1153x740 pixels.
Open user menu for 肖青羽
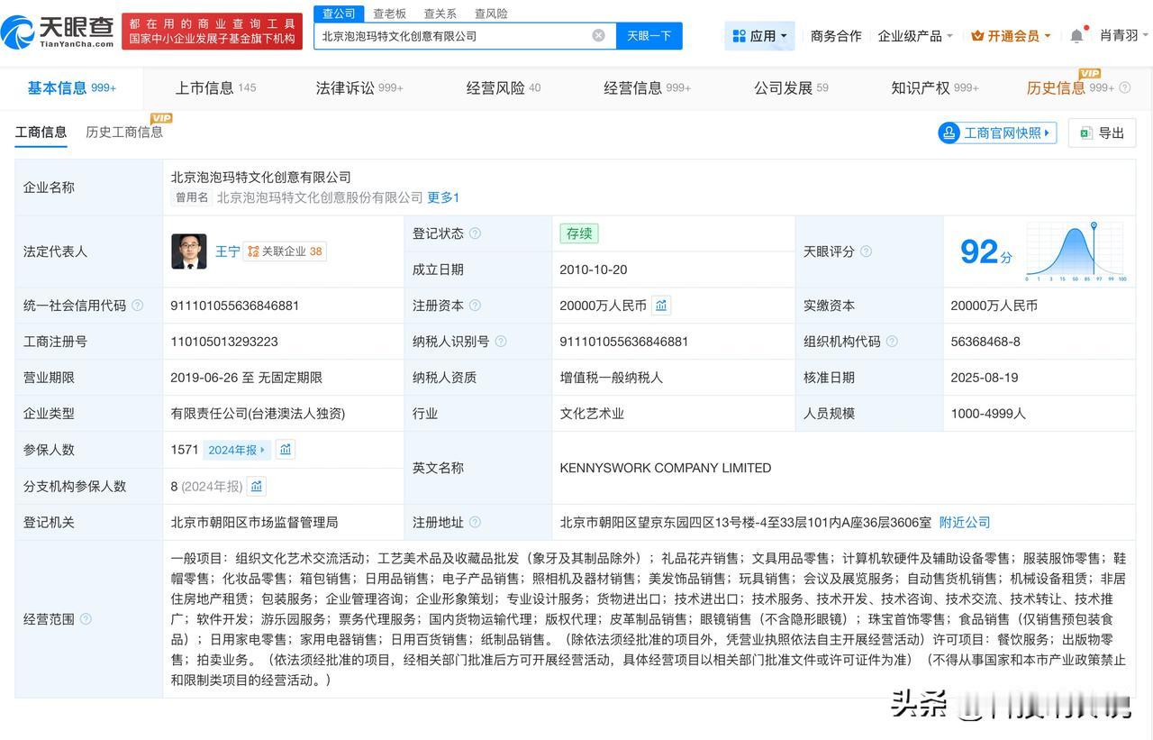(1123, 35)
